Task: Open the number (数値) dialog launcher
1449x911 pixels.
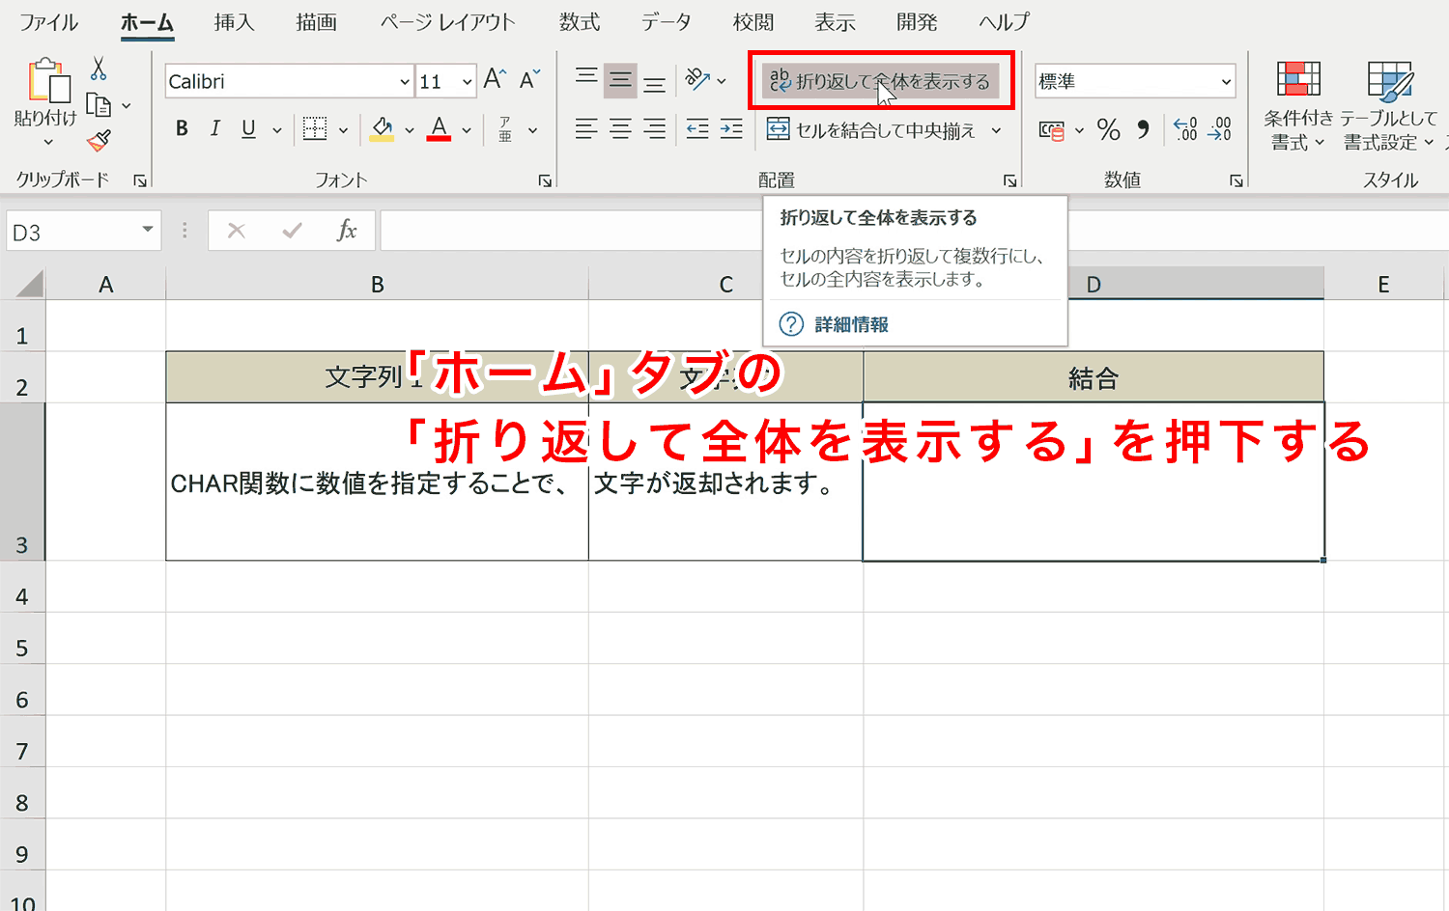Action: [1236, 180]
